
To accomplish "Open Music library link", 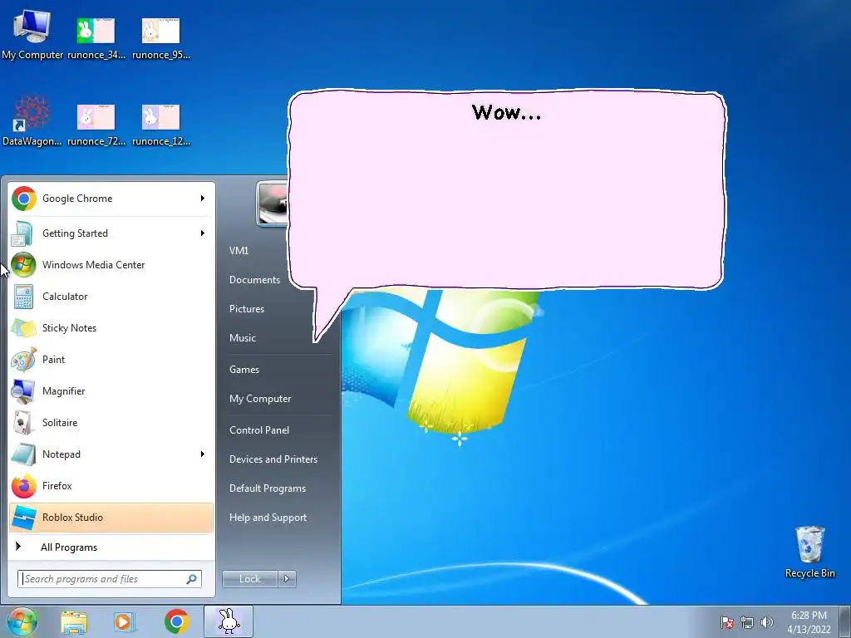I will coord(242,338).
